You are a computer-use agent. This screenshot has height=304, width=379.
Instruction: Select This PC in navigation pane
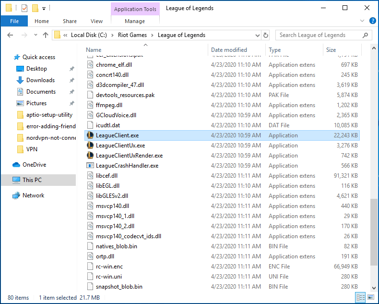point(39,180)
